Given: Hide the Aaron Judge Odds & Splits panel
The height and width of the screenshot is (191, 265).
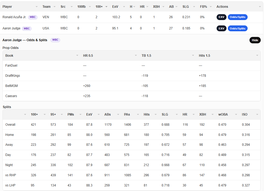Looking at the screenshot, I should [x=255, y=40].
